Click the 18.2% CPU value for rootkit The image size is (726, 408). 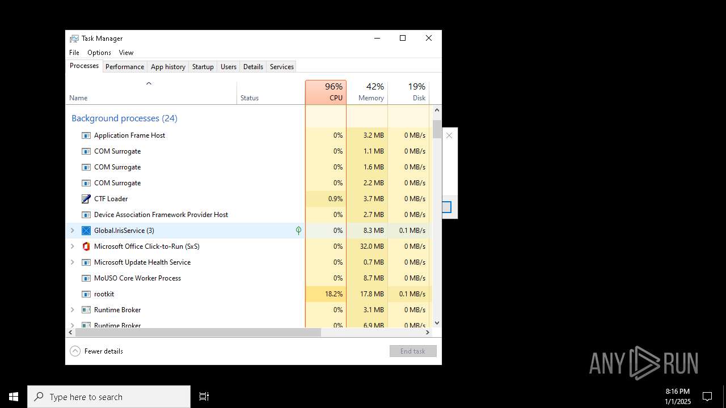[334, 294]
